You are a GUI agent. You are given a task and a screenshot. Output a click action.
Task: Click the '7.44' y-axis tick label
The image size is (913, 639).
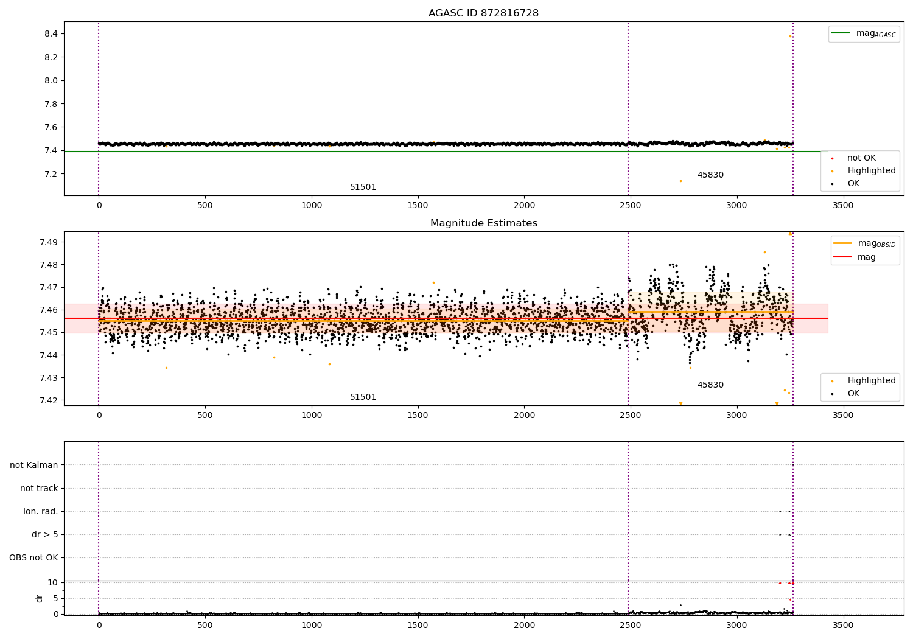click(x=49, y=355)
